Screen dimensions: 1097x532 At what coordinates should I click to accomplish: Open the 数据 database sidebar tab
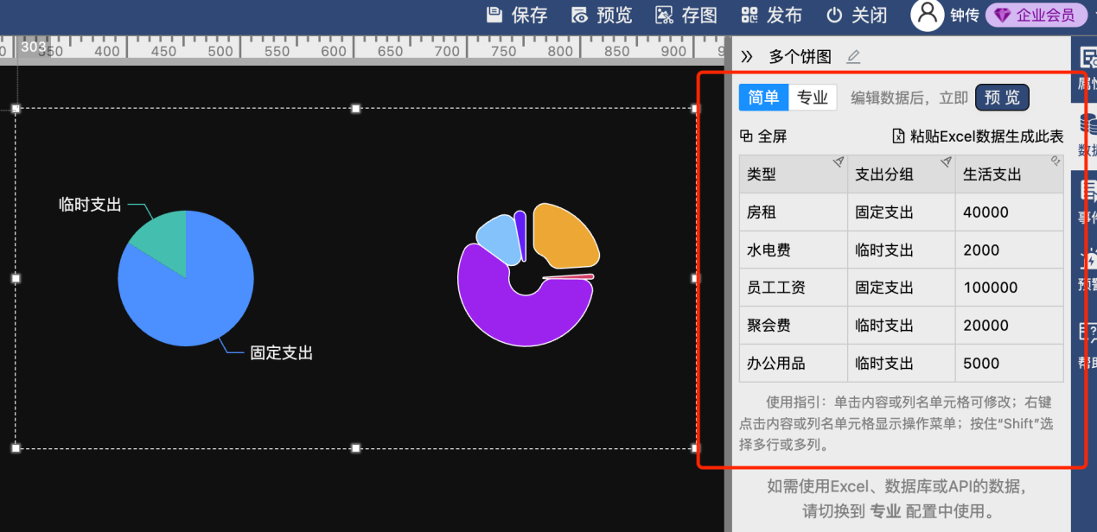coord(1086,136)
